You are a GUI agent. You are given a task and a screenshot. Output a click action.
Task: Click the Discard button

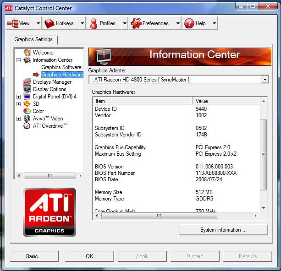point(195,256)
